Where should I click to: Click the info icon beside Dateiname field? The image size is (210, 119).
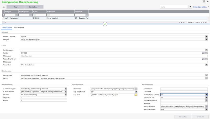coord(136,89)
